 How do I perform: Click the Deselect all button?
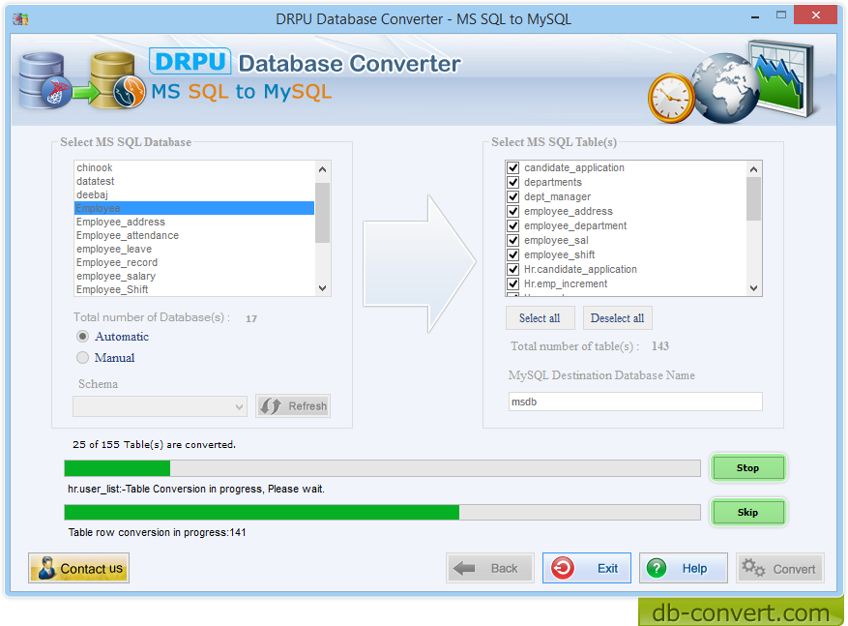617,318
